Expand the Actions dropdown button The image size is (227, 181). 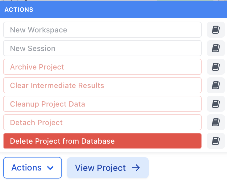[x=32, y=168]
